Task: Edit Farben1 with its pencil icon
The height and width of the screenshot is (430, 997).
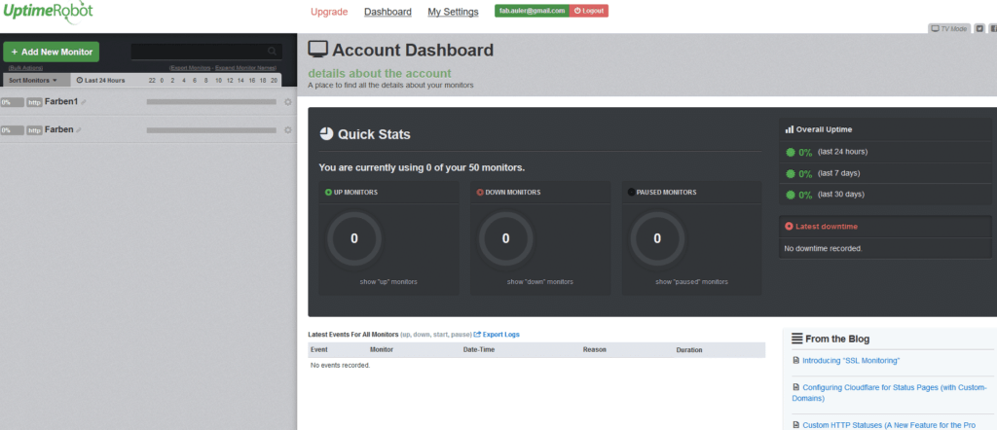Action: [x=84, y=102]
